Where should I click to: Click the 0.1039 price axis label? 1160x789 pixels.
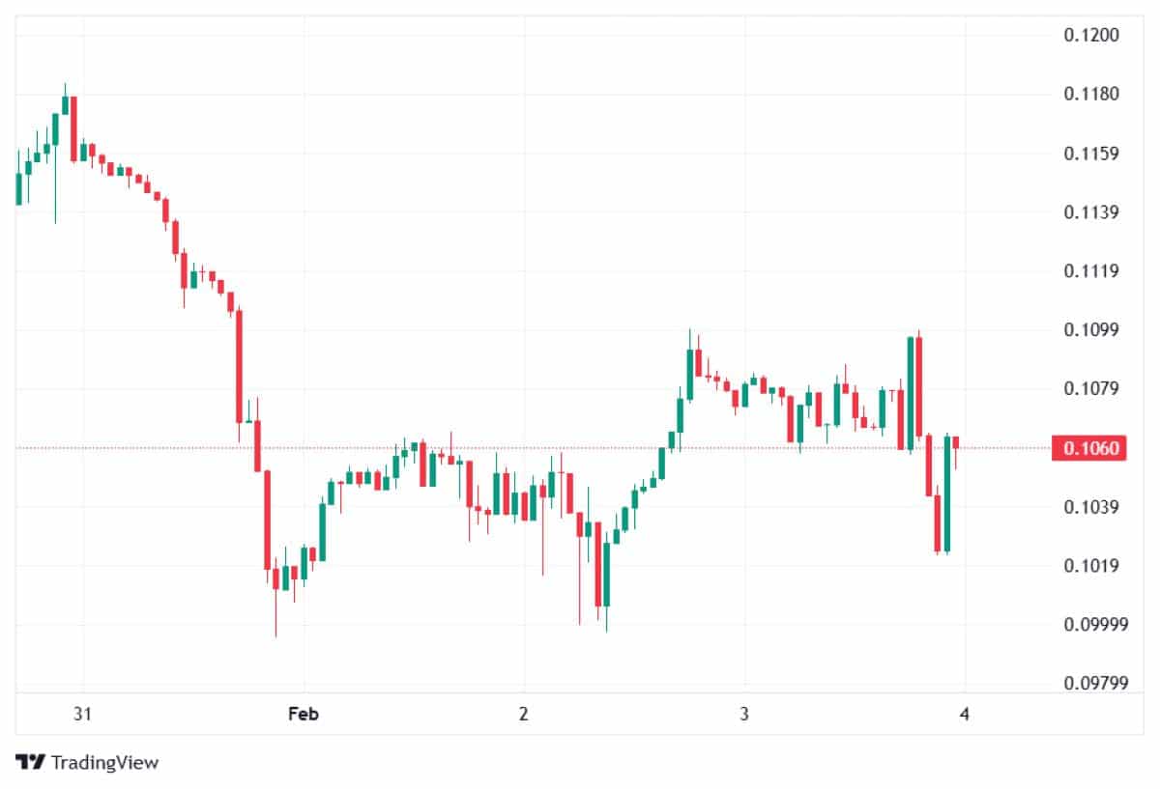1090,507
